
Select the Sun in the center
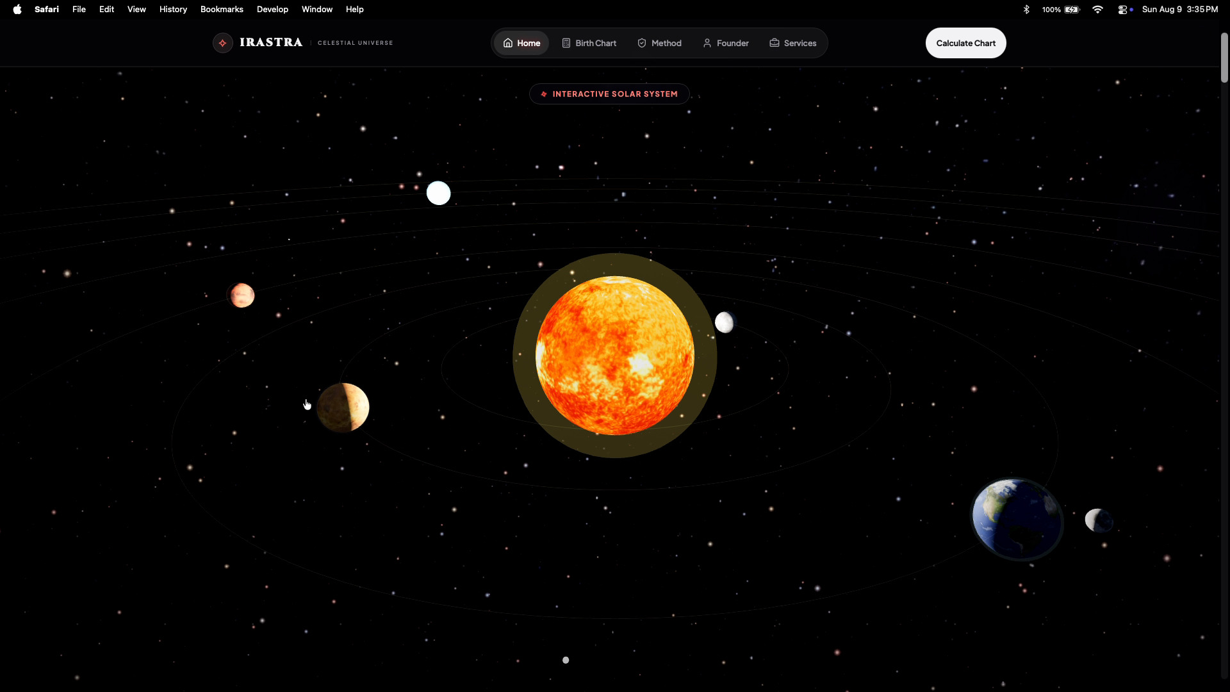615,356
